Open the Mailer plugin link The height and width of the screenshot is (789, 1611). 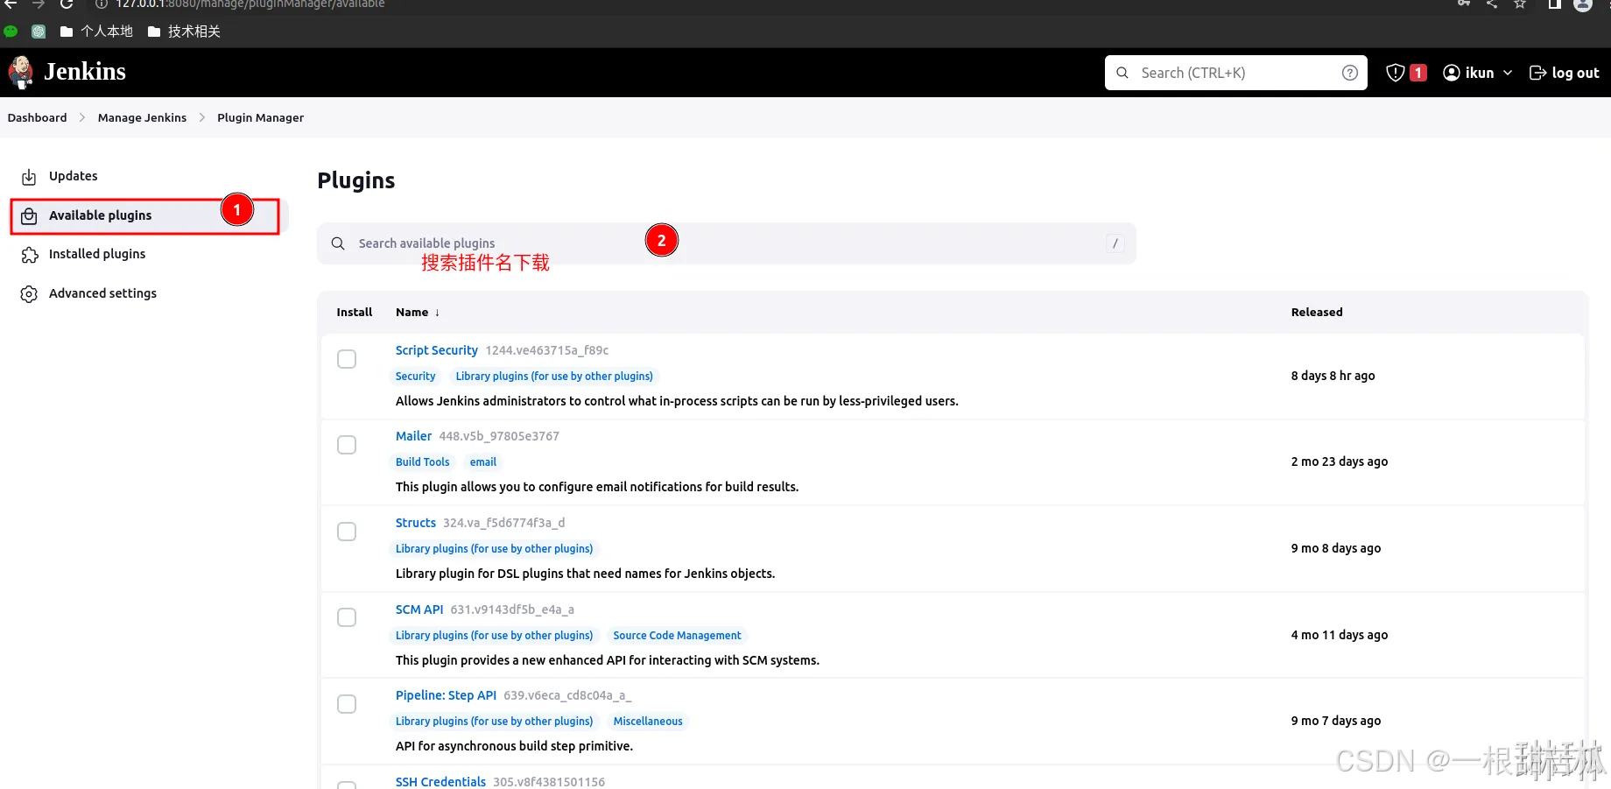tap(413, 436)
